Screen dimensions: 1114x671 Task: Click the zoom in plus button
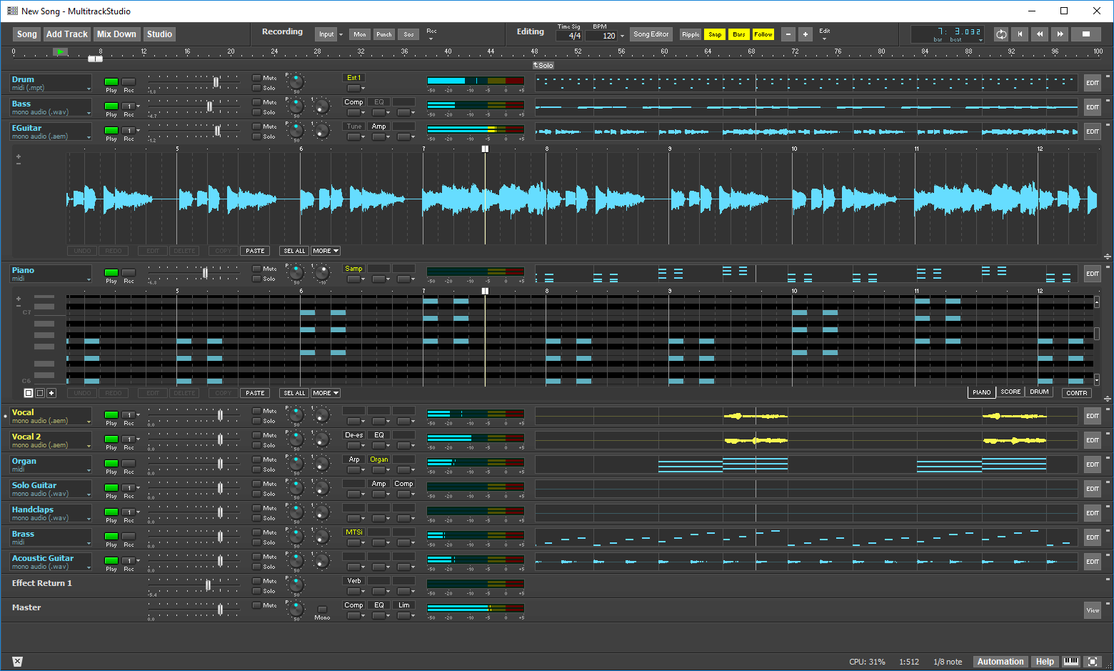pyautogui.click(x=805, y=34)
